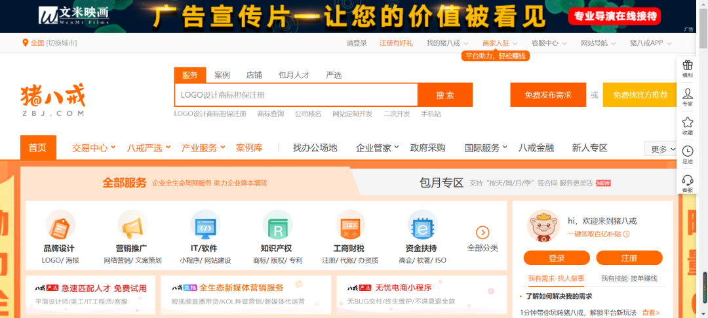Switch to 我有需求-找人做事 tab
Screen dimensions: 708x318
click(556, 279)
